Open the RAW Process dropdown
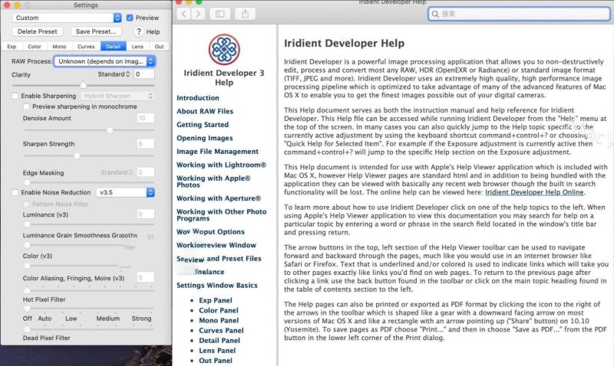Image resolution: width=614 pixels, height=366 pixels. pos(104,61)
